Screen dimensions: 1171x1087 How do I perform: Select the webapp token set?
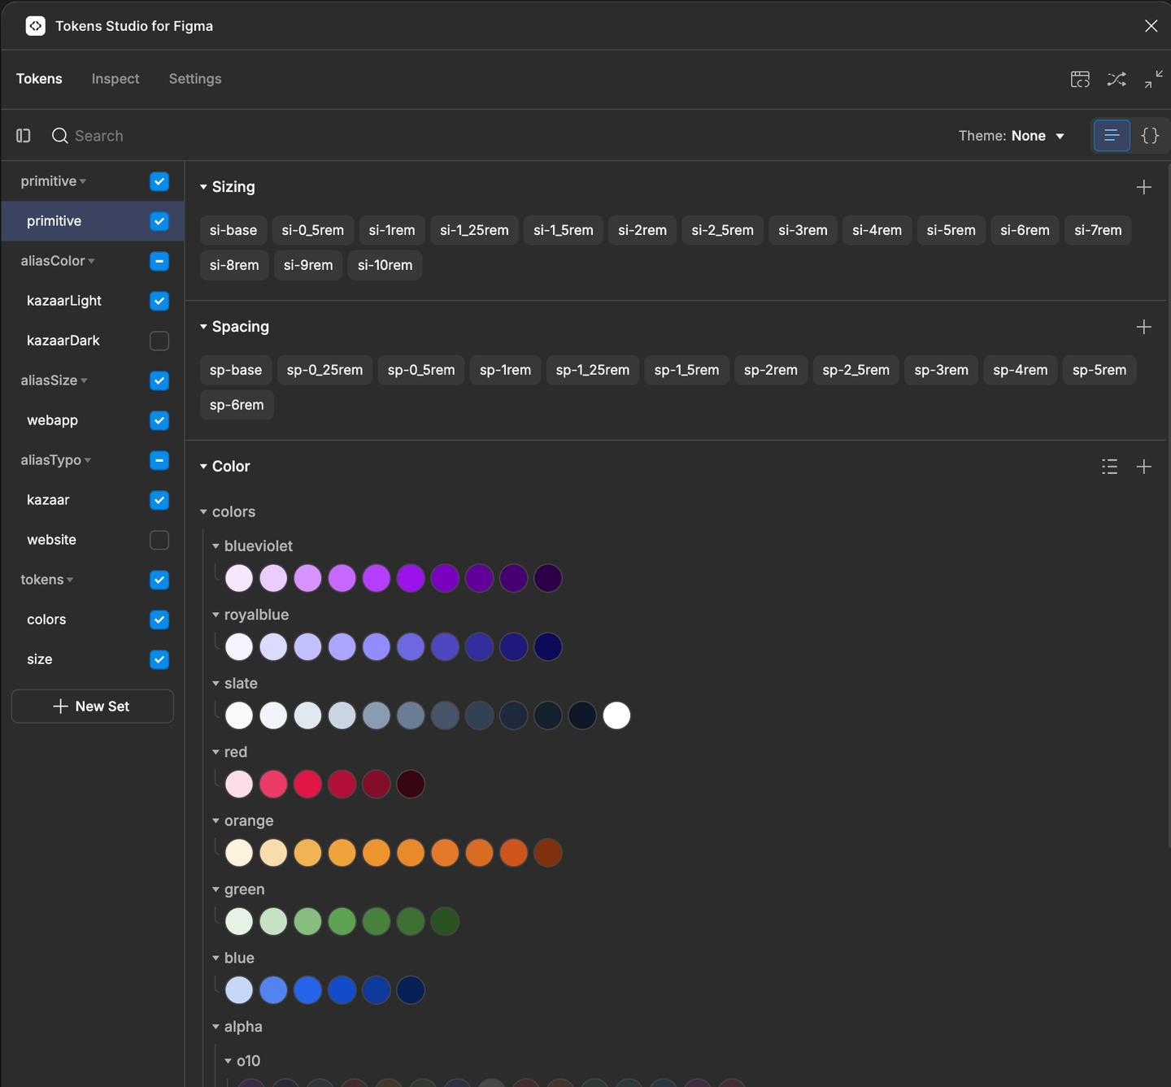(x=52, y=420)
